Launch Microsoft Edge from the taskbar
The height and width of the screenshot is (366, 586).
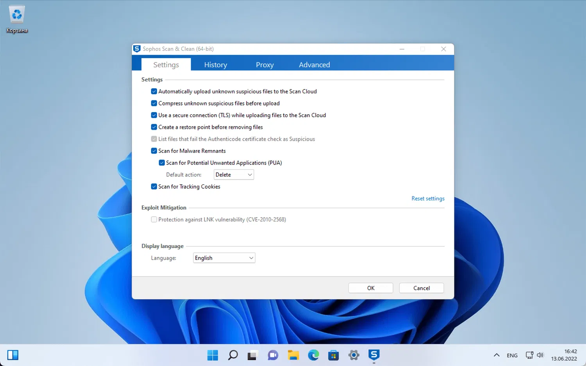[x=313, y=355]
